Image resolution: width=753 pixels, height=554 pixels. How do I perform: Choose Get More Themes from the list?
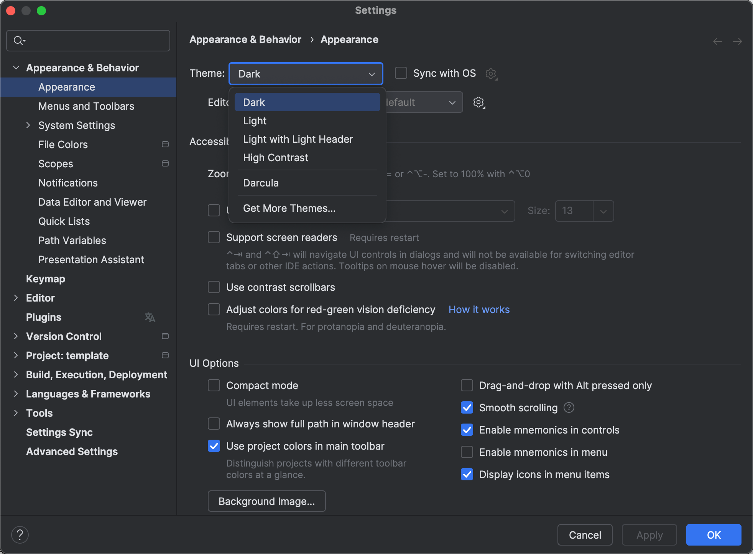coord(289,208)
